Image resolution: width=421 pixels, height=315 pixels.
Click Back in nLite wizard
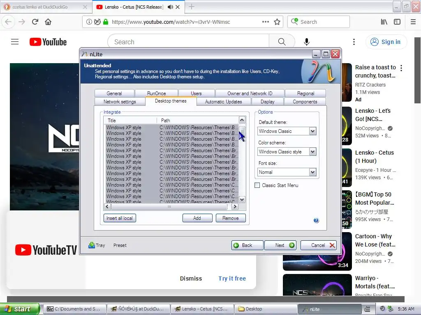point(247,245)
